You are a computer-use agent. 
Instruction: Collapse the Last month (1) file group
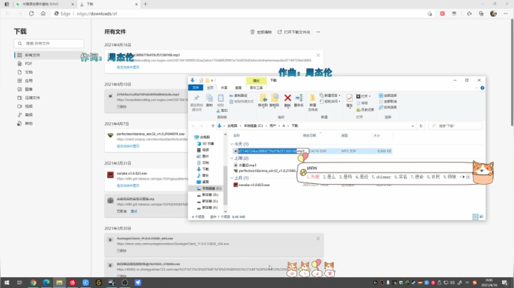click(232, 178)
